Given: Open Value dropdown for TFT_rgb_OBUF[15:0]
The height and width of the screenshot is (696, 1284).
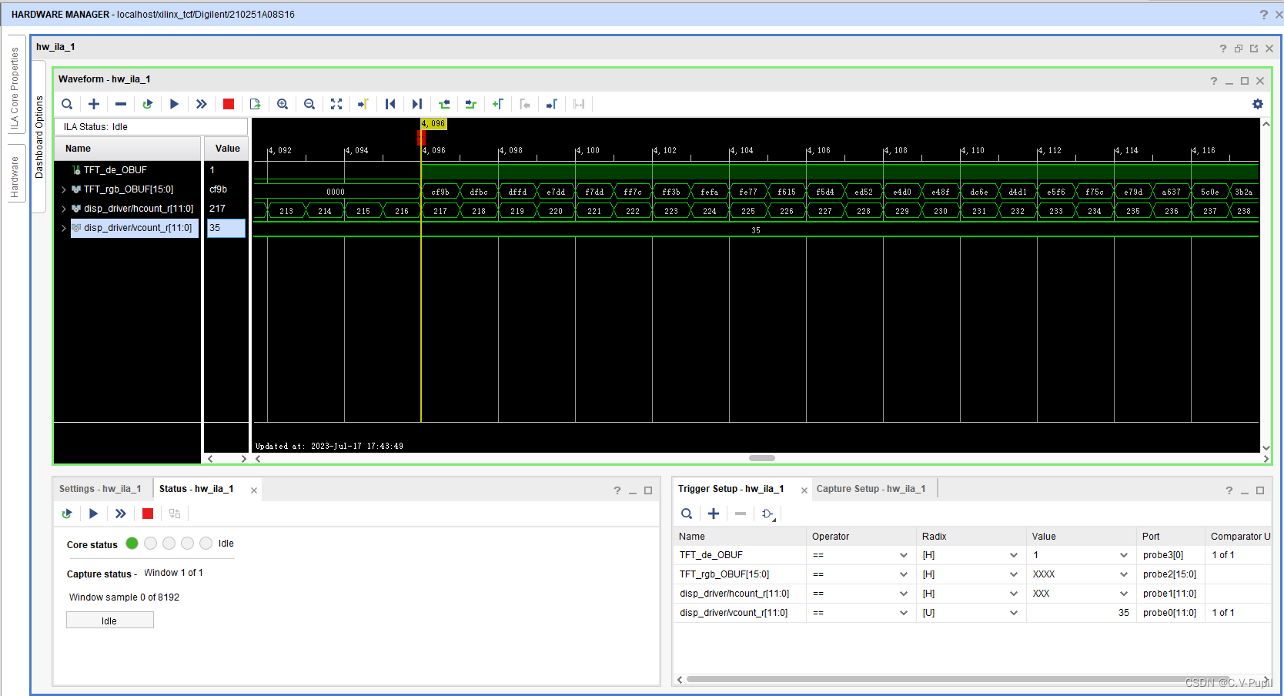Looking at the screenshot, I should pos(1124,574).
